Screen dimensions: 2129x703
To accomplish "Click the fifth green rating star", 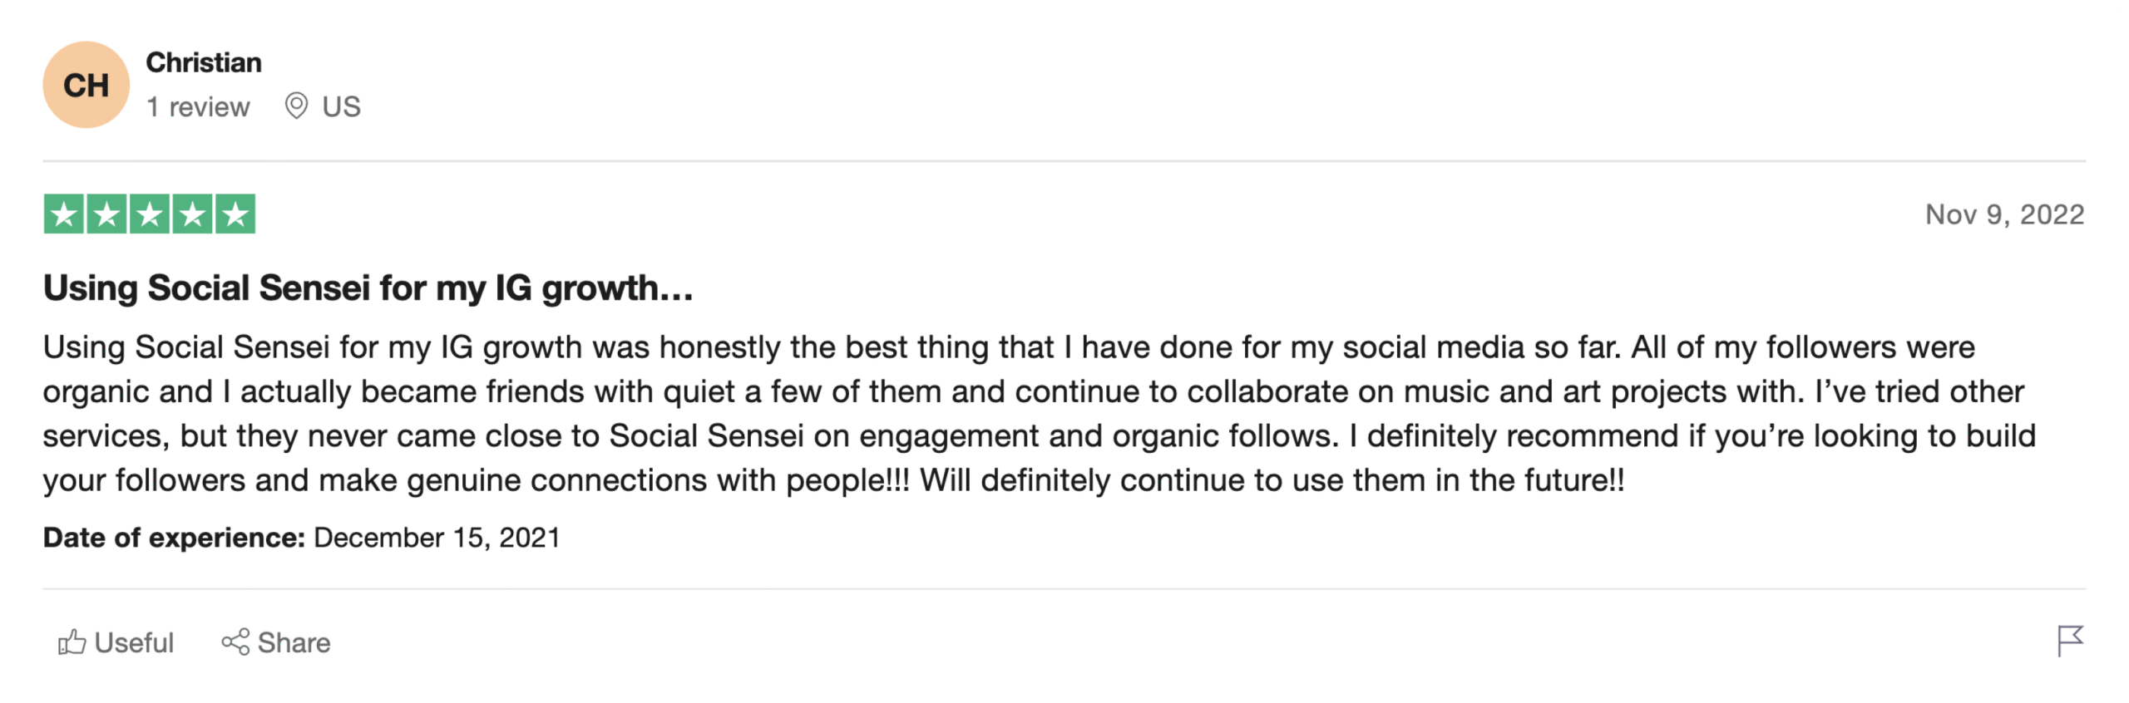I will tap(235, 214).
